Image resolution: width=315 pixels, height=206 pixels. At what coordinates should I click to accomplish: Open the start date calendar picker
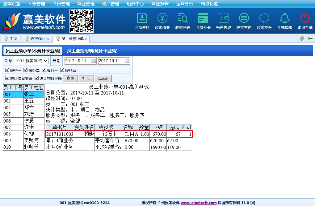point(94,61)
